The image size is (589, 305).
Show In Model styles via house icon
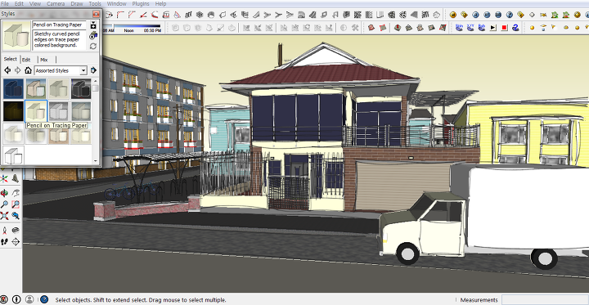click(28, 70)
